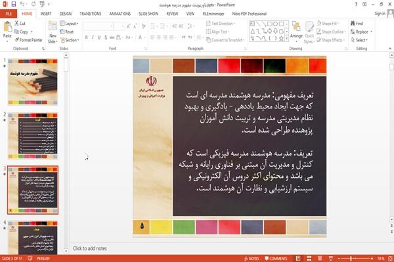Open the FILE tab
This screenshot has height=262, width=394.
point(9,14)
